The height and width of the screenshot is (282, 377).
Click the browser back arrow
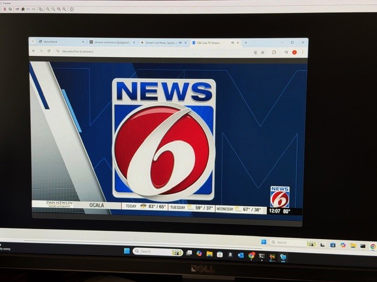click(34, 52)
